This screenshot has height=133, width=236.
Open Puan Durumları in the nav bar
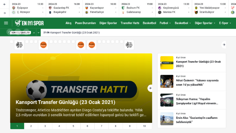[x=85, y=23]
